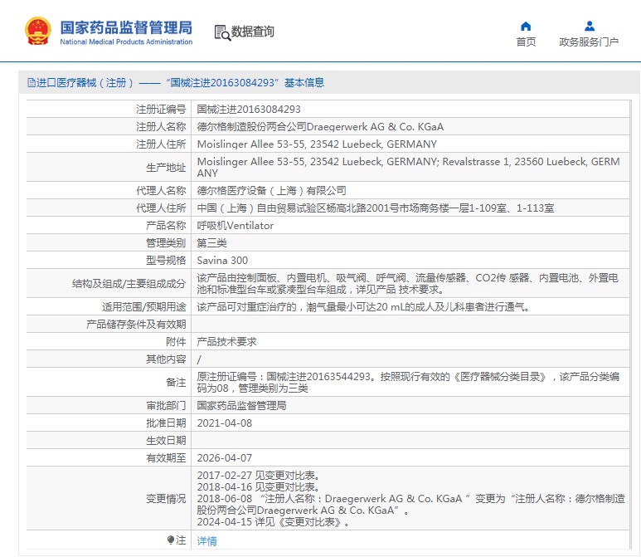Click the 代理人住所 label
Viewport: 641px width, 557px height.
tap(161, 208)
